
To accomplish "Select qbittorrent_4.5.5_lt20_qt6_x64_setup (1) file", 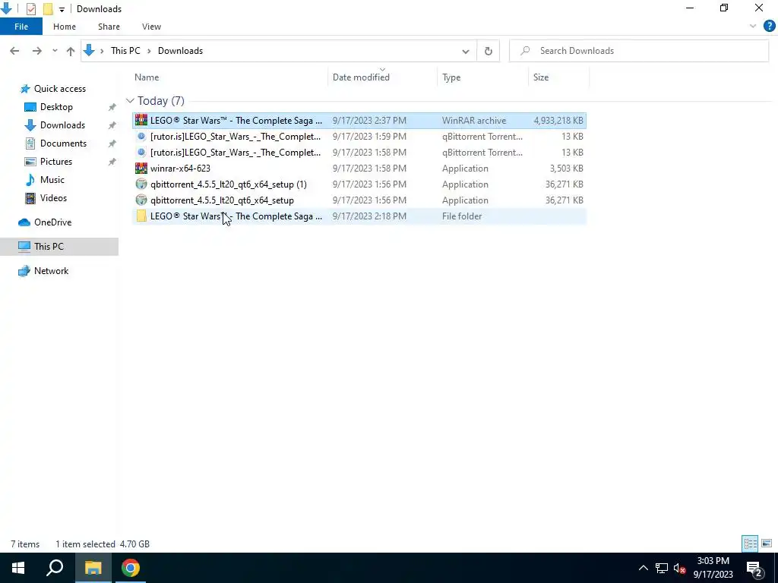I will tap(359, 184).
